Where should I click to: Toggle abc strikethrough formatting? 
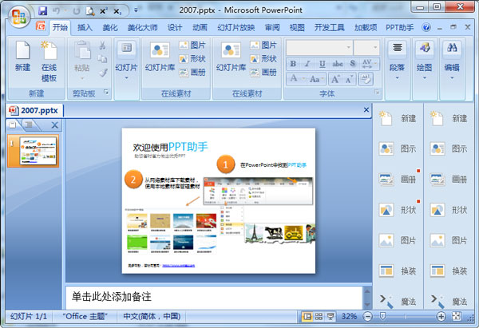(x=337, y=64)
